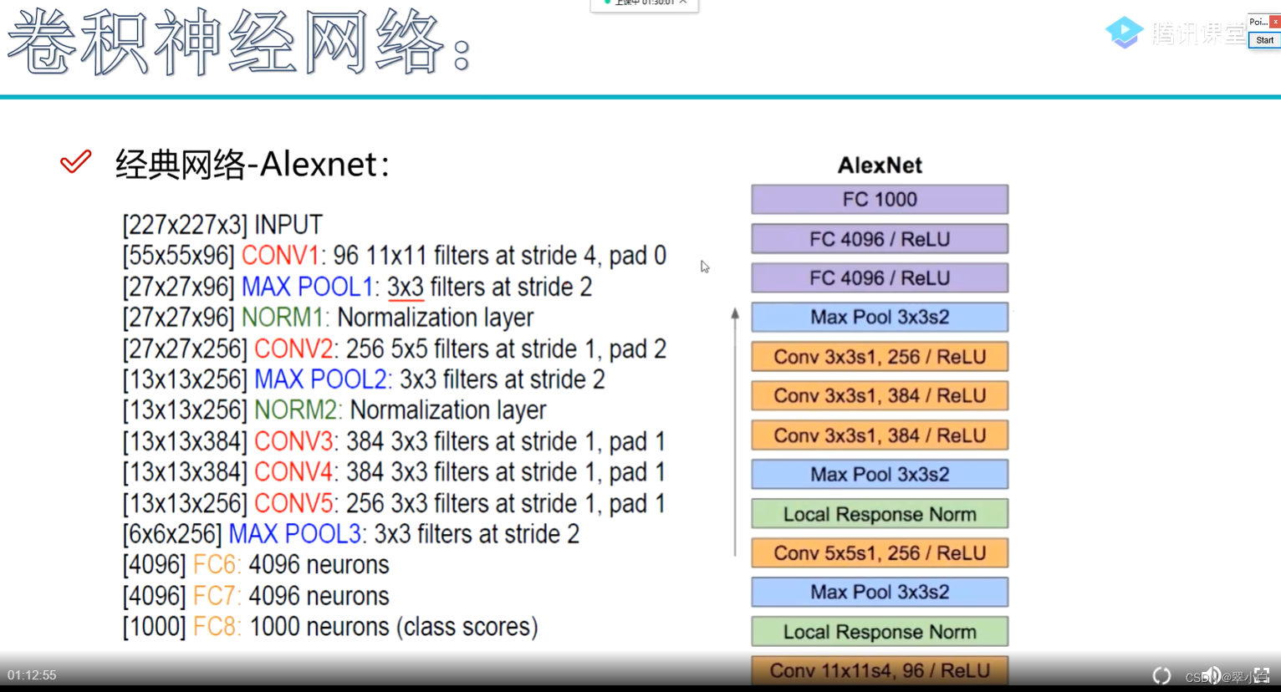Viewport: 1281px width, 692px height.
Task: Click the [227x227x3] INPUT line
Action: point(222,225)
